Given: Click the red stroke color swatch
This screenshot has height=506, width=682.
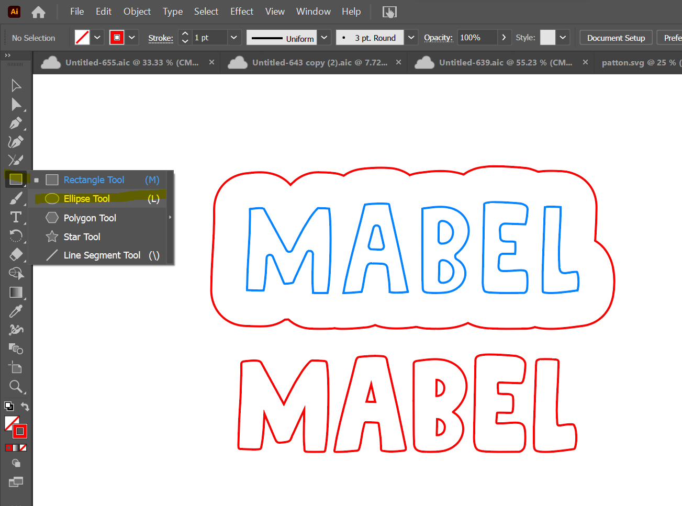Looking at the screenshot, I should [x=117, y=38].
